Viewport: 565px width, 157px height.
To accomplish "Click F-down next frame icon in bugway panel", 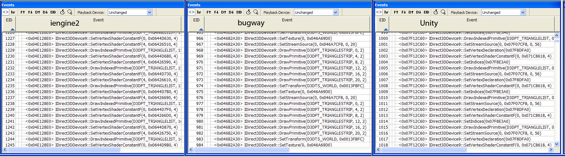I will pyautogui.click(x=216, y=12).
